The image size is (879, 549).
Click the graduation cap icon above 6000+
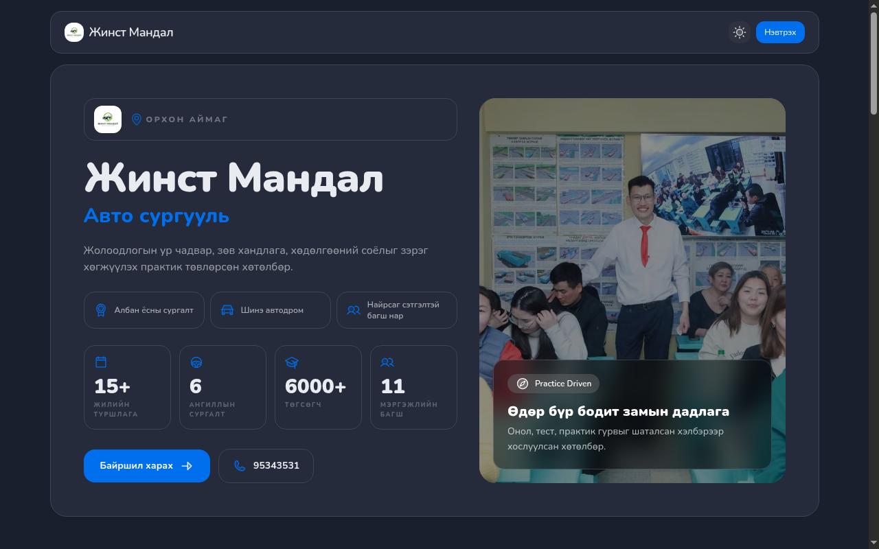tap(292, 362)
